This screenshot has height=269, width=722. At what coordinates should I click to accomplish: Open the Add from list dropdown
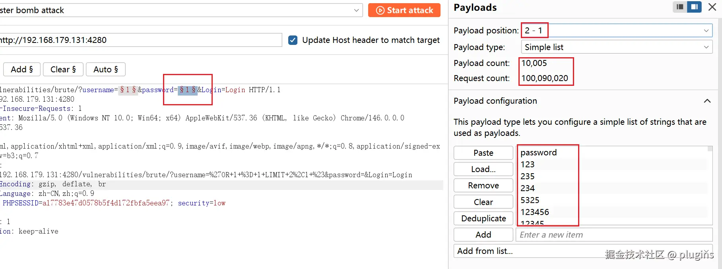click(x=583, y=251)
